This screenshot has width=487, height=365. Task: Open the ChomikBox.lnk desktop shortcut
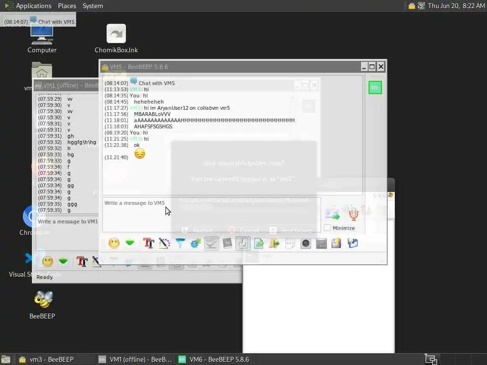(116, 39)
